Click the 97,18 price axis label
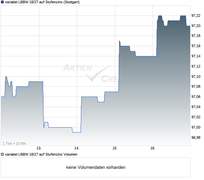This screenshot has width=204, height=180. click(196, 36)
